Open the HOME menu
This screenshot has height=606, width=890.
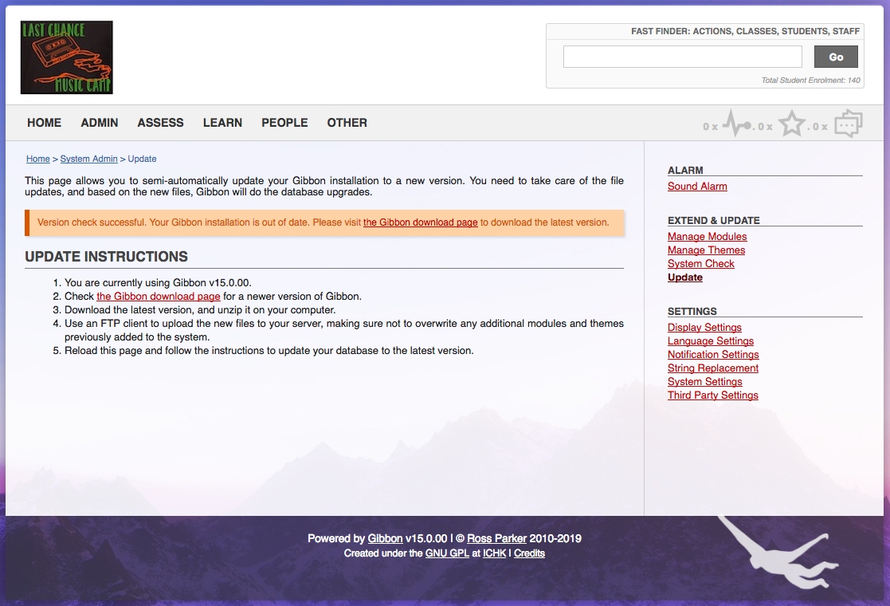tap(45, 123)
